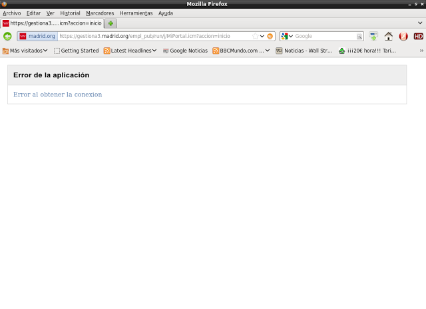Viewport: 426px width, 309px height.
Task: Expand the list-all-tabs arrow in the tab bar
Action: tap(419, 23)
